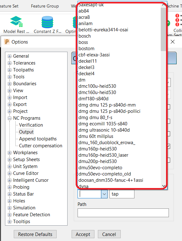Click the list scroll up arrow

pos(164,5)
